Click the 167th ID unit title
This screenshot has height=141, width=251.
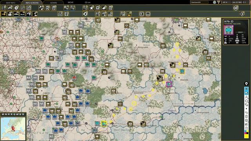228,21
